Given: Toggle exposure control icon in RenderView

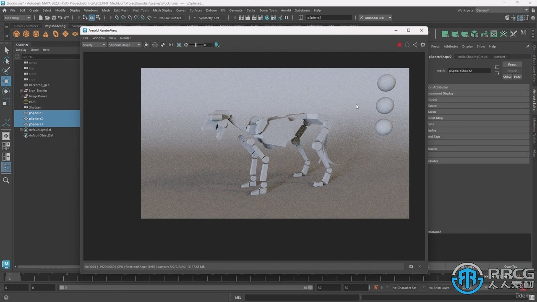Looking at the screenshot, I should coord(186,45).
